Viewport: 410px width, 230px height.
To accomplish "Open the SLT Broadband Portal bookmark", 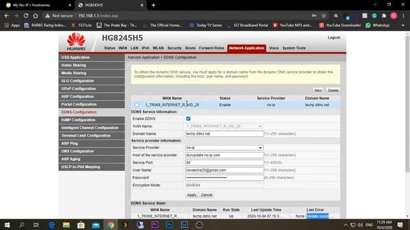I will [248, 26].
